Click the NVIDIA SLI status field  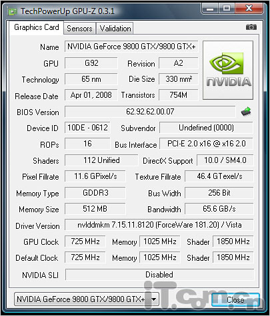tap(159, 275)
